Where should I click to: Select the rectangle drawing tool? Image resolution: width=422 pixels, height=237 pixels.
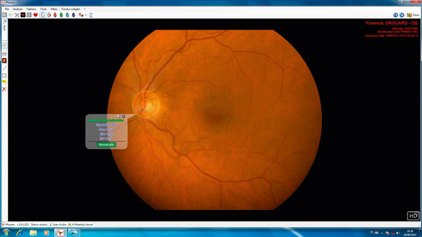[x=4, y=75]
